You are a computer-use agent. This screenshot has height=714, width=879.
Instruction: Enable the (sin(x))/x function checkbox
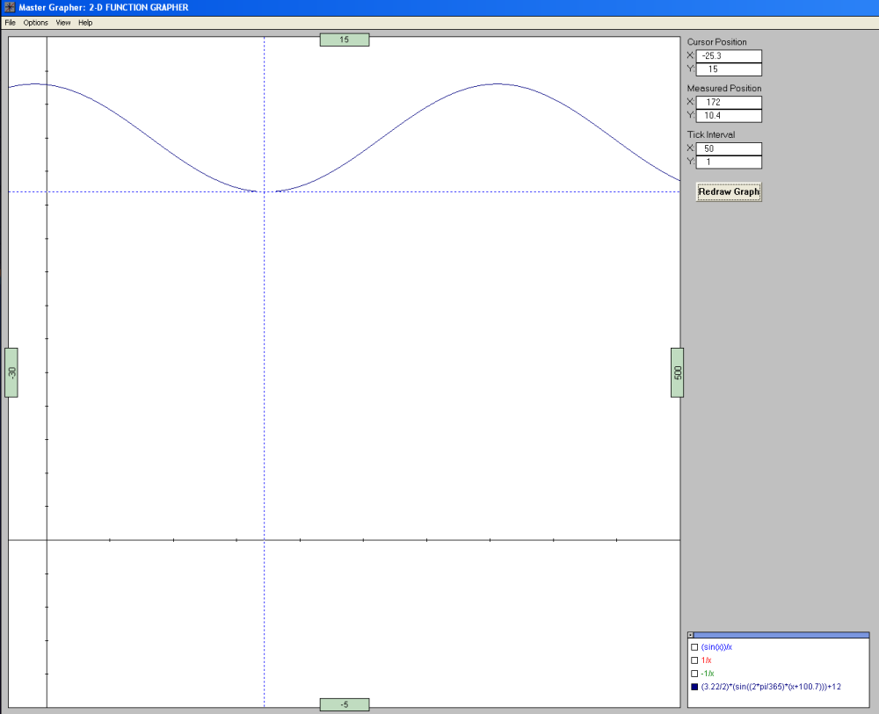coord(694,647)
